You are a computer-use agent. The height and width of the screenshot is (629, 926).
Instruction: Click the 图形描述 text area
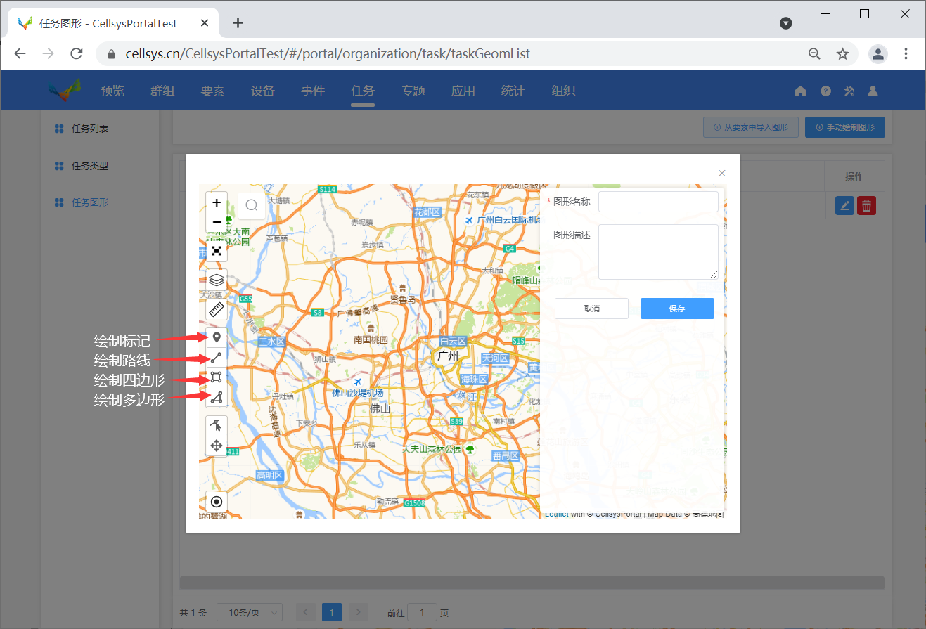(x=658, y=252)
